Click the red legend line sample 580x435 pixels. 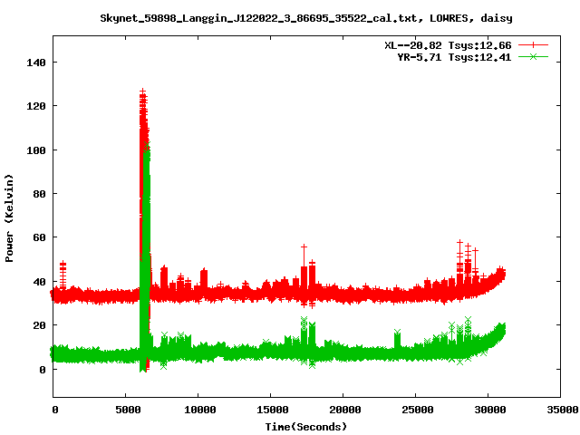pos(533,45)
